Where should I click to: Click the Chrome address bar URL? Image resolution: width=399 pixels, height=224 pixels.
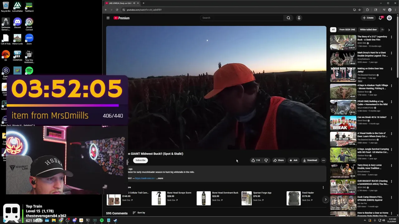click(x=144, y=10)
